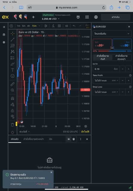
Task: Click the Buy 1.16901 button
Action: pos(122,44)
